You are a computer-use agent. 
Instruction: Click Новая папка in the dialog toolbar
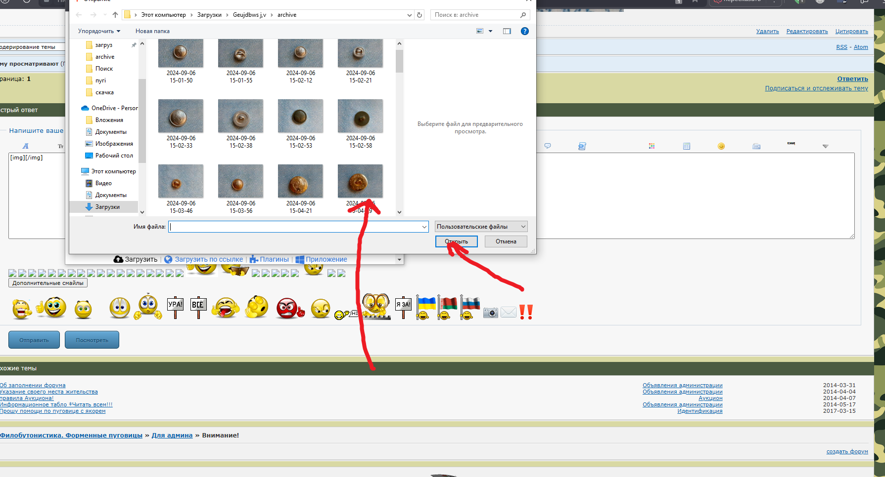152,31
